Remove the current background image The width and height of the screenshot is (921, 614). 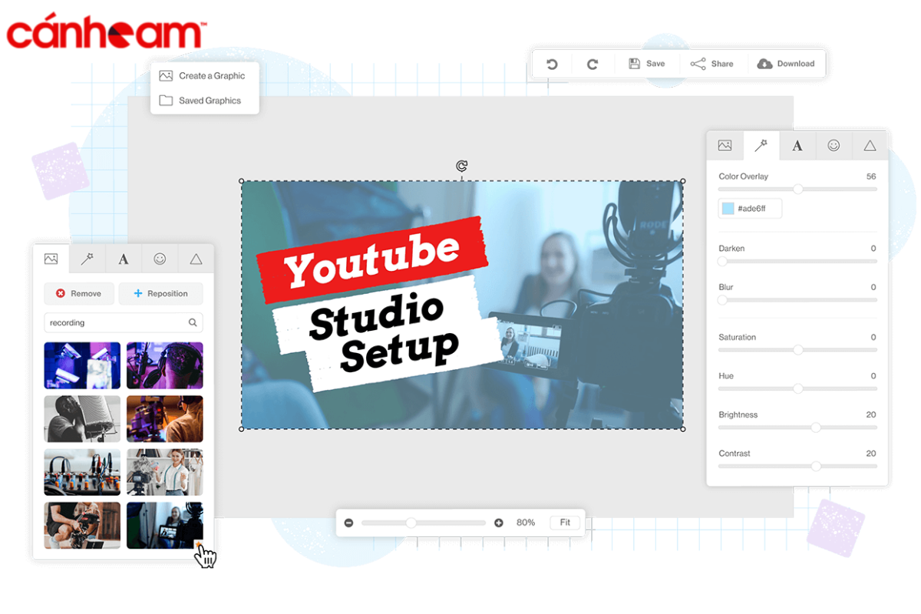click(x=78, y=293)
